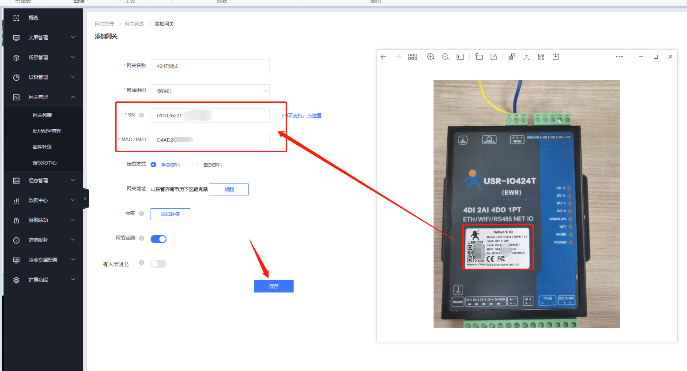Rotate the photo in image viewer
Image resolution: width=687 pixels, height=371 pixels.
[479, 57]
